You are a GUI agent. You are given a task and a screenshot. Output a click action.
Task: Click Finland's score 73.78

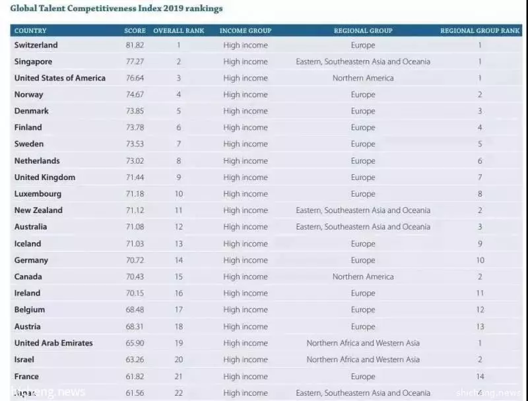pyautogui.click(x=135, y=127)
